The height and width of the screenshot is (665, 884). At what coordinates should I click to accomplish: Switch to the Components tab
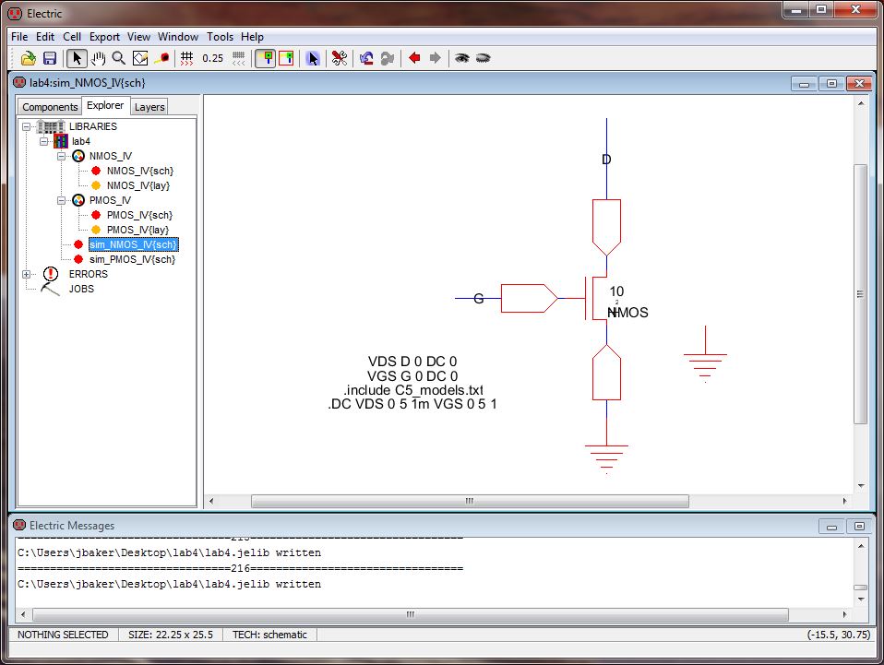pyautogui.click(x=50, y=107)
